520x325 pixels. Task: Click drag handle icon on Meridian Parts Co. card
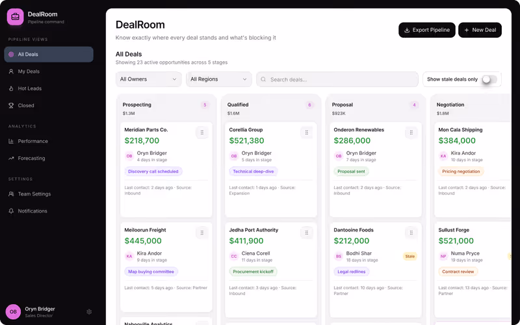click(x=202, y=133)
